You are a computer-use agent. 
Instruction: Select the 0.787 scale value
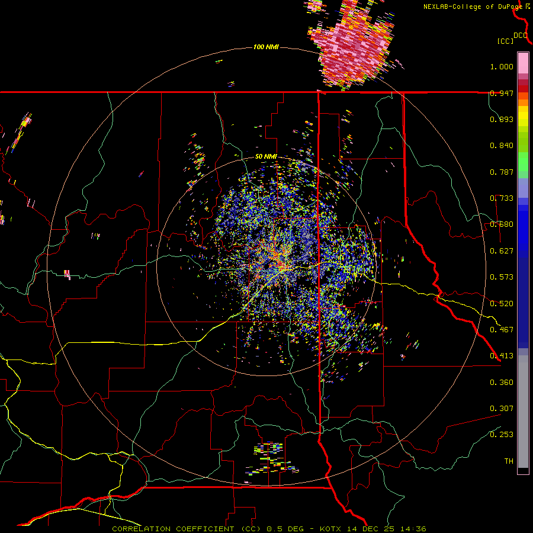(x=502, y=172)
